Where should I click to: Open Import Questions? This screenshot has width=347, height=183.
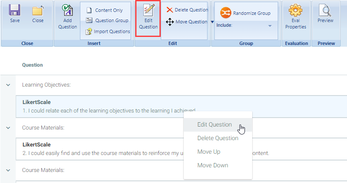108,31
